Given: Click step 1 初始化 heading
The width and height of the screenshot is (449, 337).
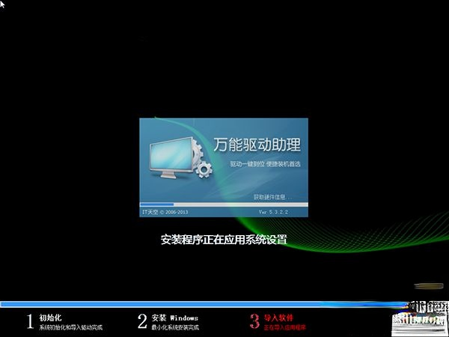Looking at the screenshot, I should (50, 318).
